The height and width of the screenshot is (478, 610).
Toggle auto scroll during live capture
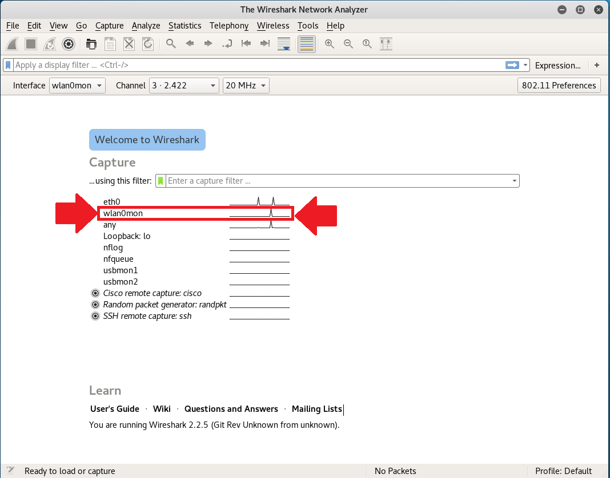284,44
